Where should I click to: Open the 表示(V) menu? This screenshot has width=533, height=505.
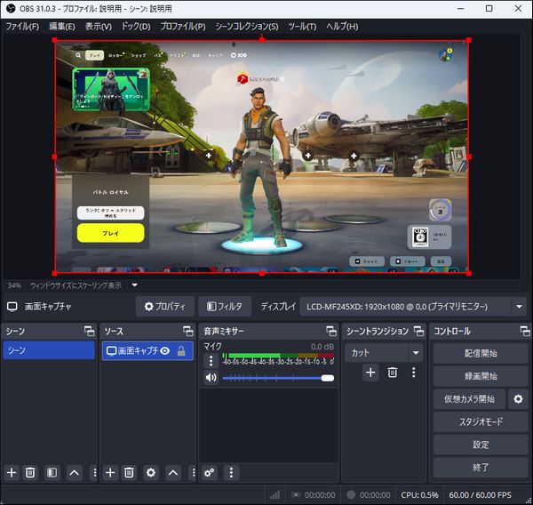click(x=99, y=26)
